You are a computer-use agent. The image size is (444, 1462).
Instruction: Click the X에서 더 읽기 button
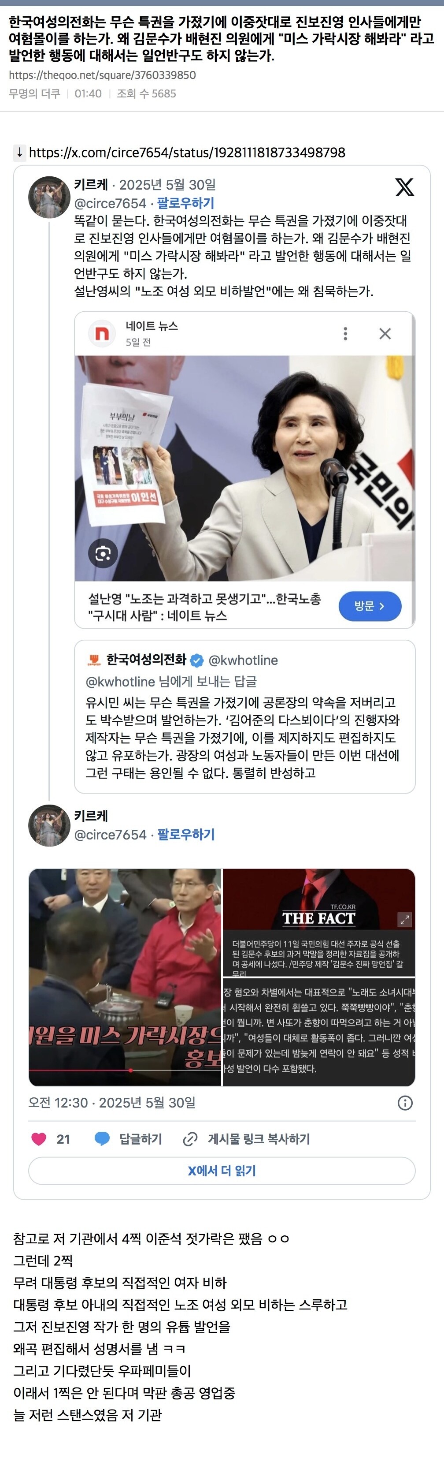click(x=222, y=1171)
